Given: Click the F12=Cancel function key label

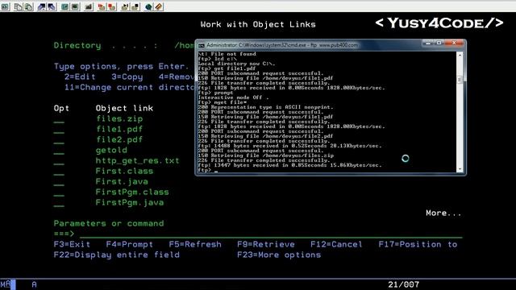Looking at the screenshot, I should pos(336,244).
